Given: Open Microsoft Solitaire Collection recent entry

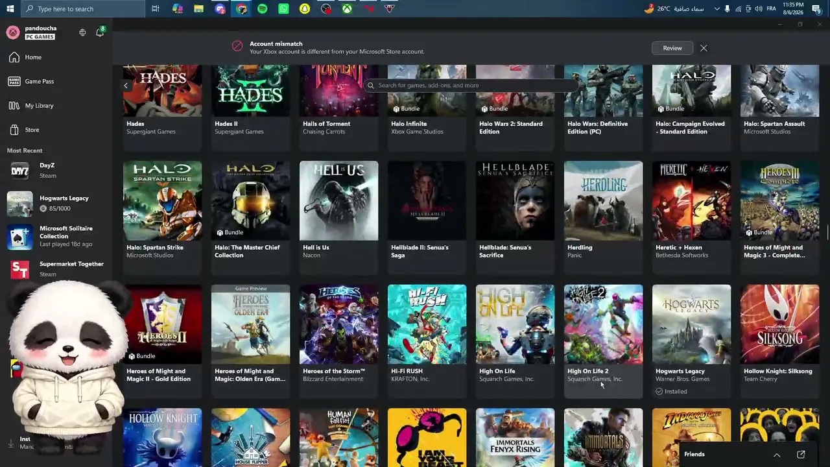Looking at the screenshot, I should click(x=56, y=236).
